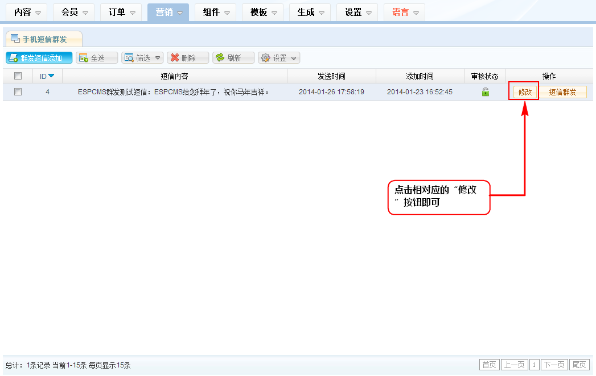The image size is (596, 376).
Task: Click the 修改 button in the row
Action: pos(525,92)
